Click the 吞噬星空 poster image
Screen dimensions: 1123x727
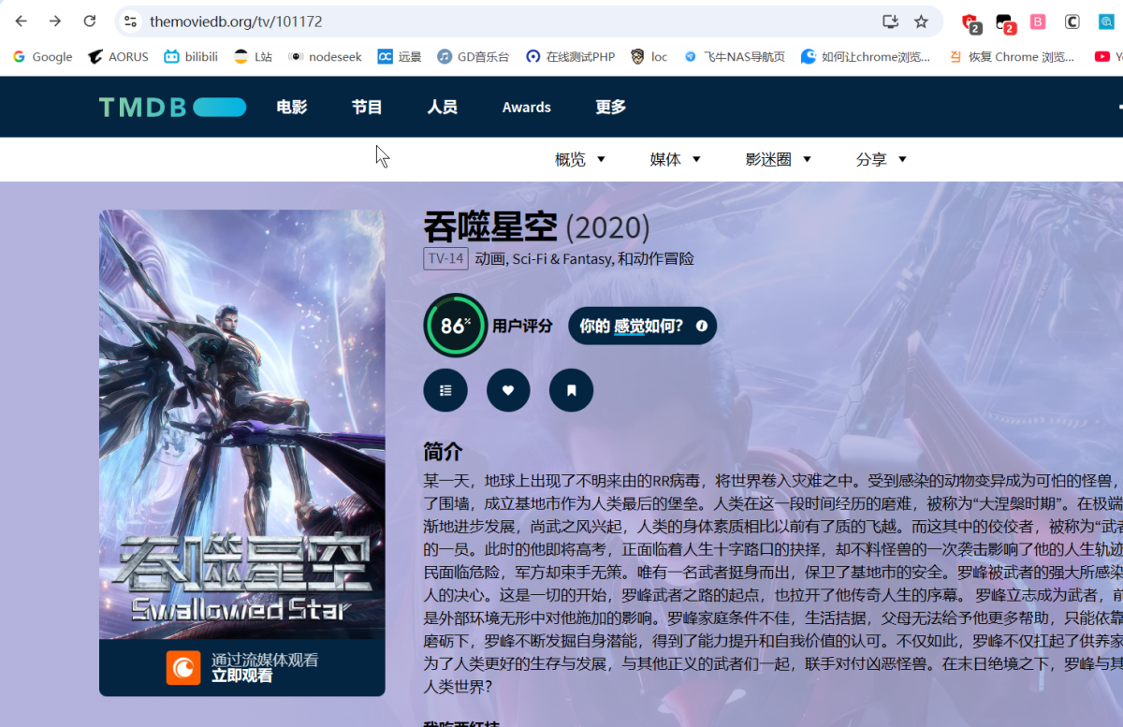pos(242,424)
